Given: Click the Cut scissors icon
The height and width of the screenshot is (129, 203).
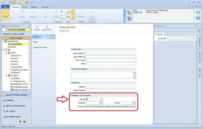Looking at the screenshot, I should (x=62, y=15).
